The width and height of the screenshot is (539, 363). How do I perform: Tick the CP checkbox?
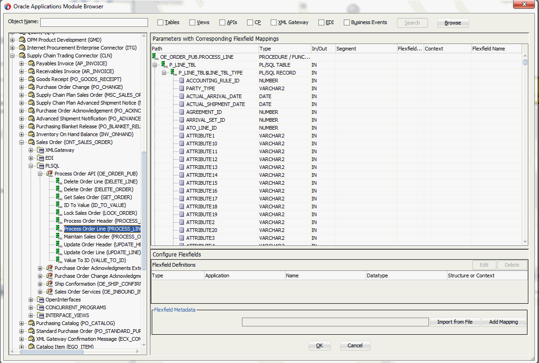tap(250, 22)
